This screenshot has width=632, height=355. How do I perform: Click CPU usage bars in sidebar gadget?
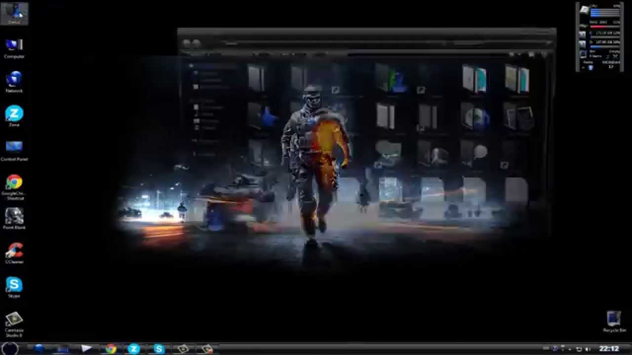(x=605, y=12)
